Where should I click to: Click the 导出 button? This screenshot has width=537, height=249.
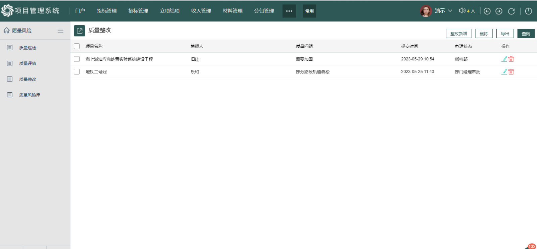(x=505, y=34)
